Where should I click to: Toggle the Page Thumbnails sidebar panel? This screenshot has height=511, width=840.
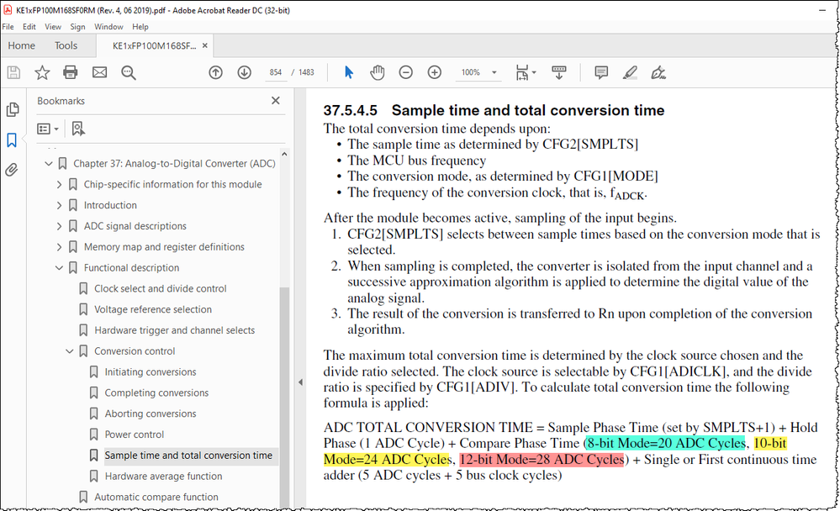[11, 109]
